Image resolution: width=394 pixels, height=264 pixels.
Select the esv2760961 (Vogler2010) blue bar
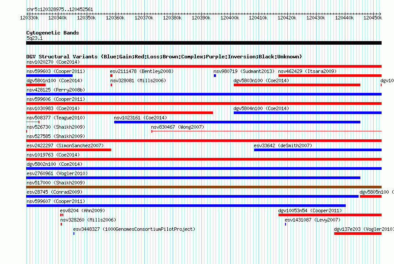click(x=193, y=178)
